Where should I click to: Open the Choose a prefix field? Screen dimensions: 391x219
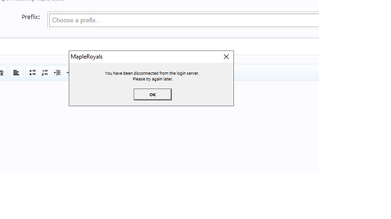[184, 20]
